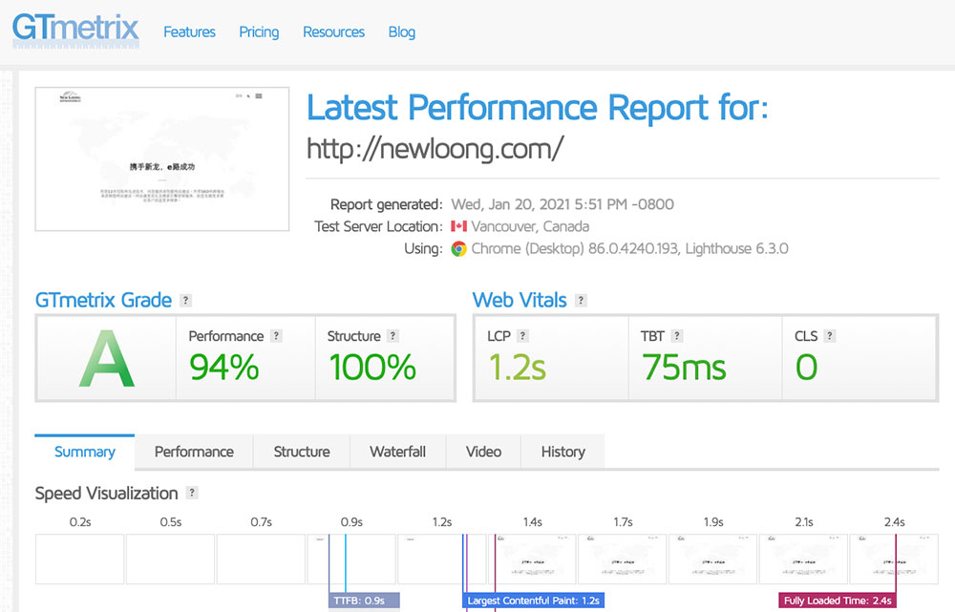Image resolution: width=955 pixels, height=612 pixels.
Task: Select the Video tab
Action: pyautogui.click(x=483, y=452)
